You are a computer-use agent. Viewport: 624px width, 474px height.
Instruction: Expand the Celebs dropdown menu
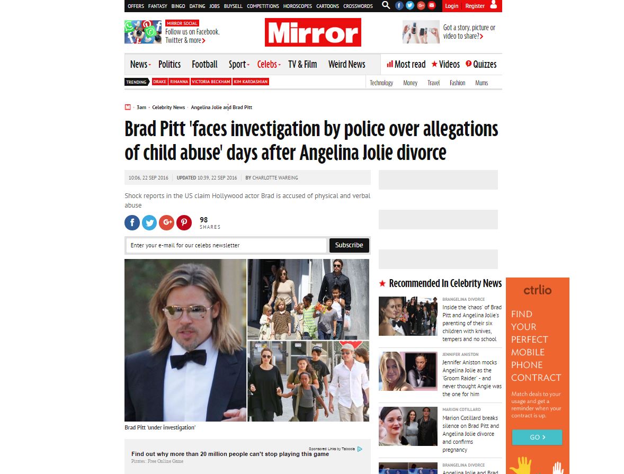(x=269, y=65)
